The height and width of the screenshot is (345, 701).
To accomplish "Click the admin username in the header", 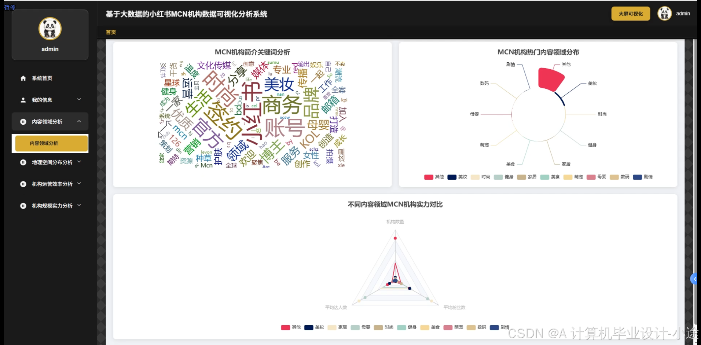I will 683,14.
